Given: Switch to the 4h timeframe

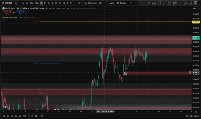Looking at the screenshot, I should tap(52, 3).
